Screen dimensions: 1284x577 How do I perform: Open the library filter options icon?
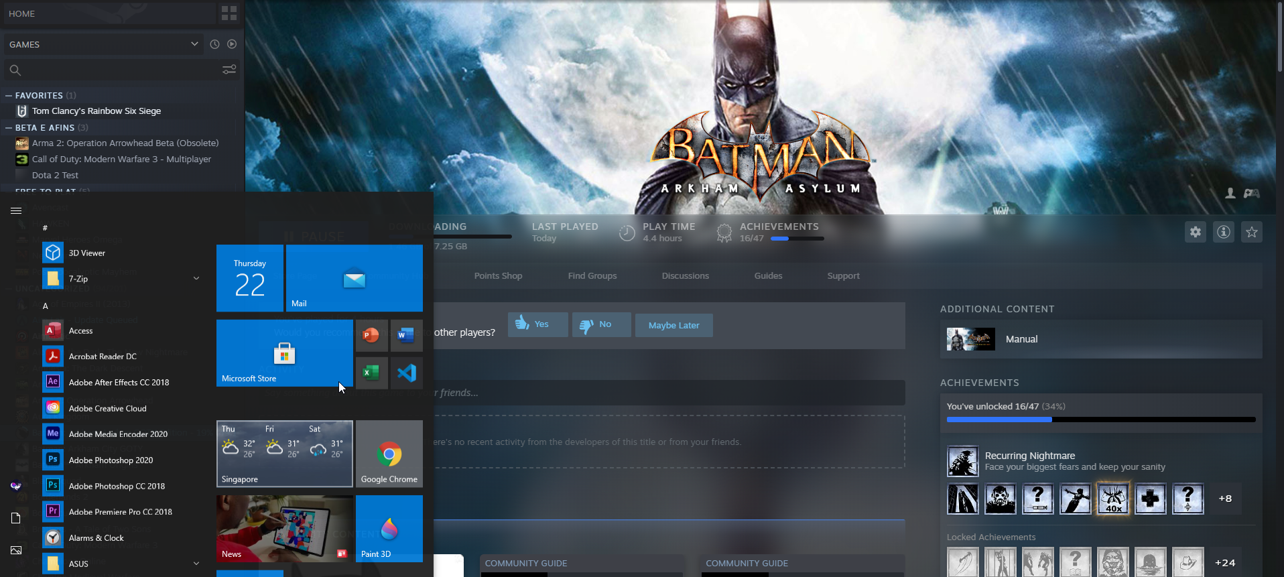[229, 70]
